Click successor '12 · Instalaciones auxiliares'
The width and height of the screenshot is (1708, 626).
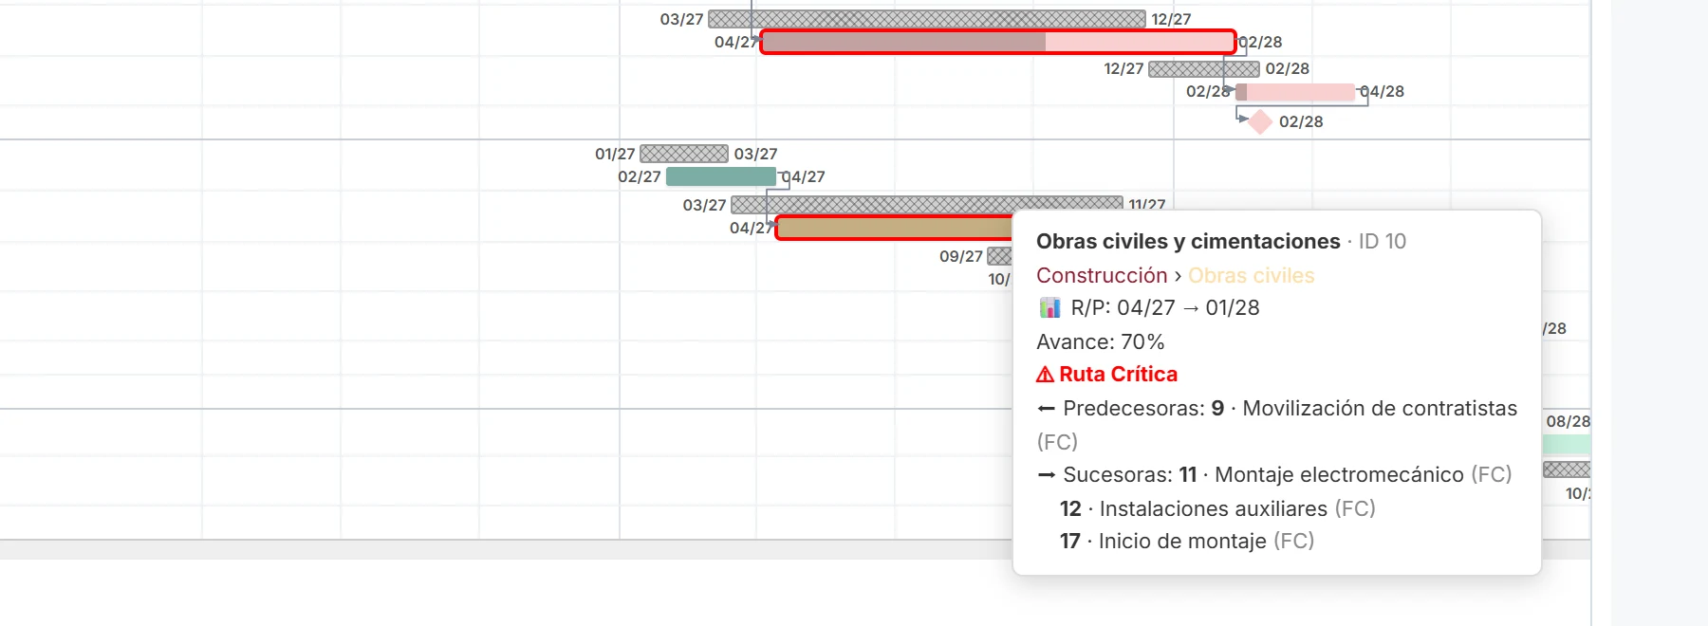coord(1194,509)
